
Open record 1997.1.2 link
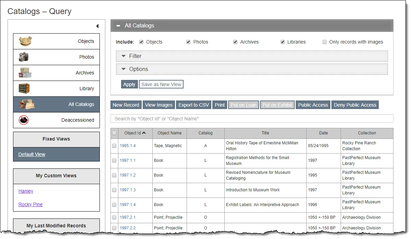pyautogui.click(x=128, y=175)
